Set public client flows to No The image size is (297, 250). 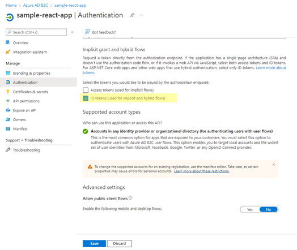[269, 209]
